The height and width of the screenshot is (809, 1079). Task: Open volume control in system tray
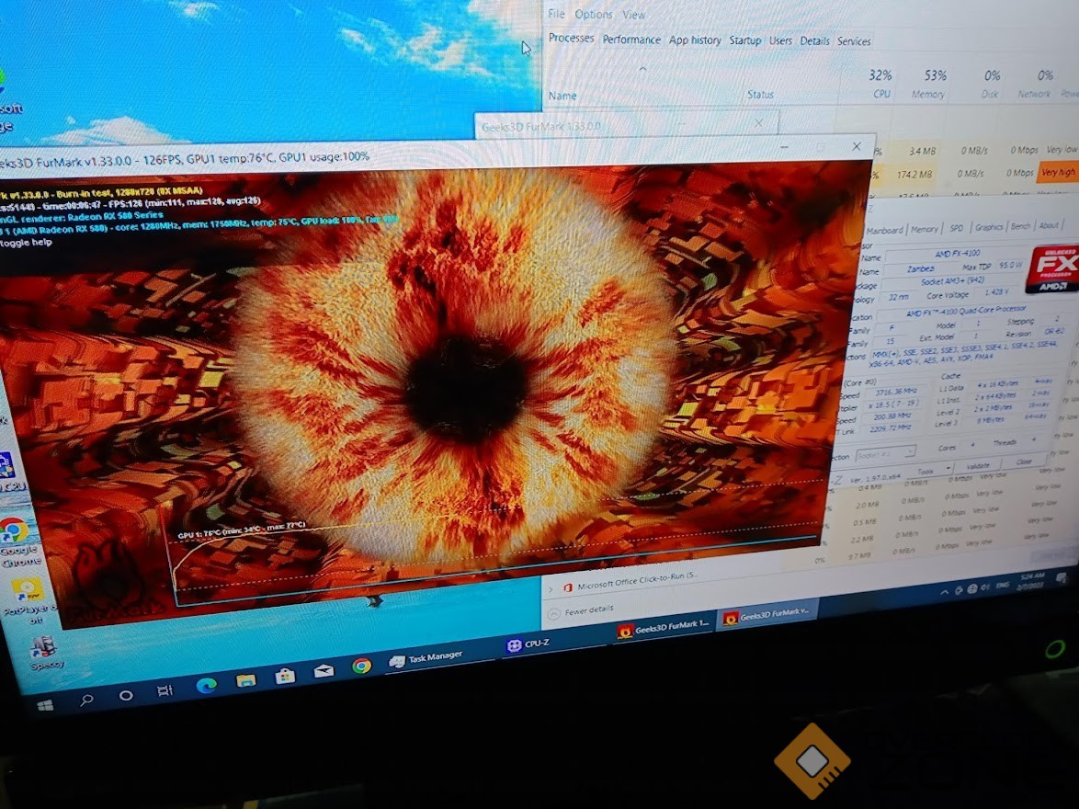[x=985, y=587]
